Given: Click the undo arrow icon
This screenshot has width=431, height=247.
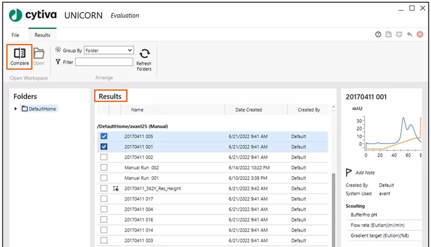Looking at the screenshot, I should click(x=409, y=35).
